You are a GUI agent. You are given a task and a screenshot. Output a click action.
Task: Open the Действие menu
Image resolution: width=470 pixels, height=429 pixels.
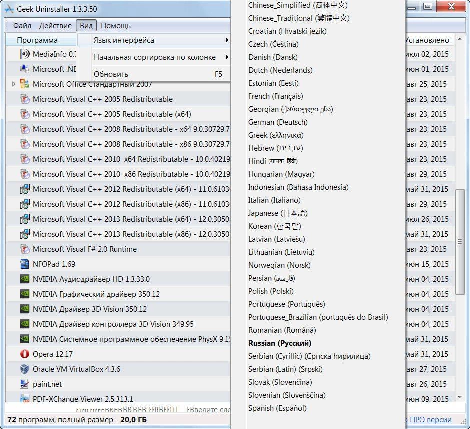click(x=55, y=26)
